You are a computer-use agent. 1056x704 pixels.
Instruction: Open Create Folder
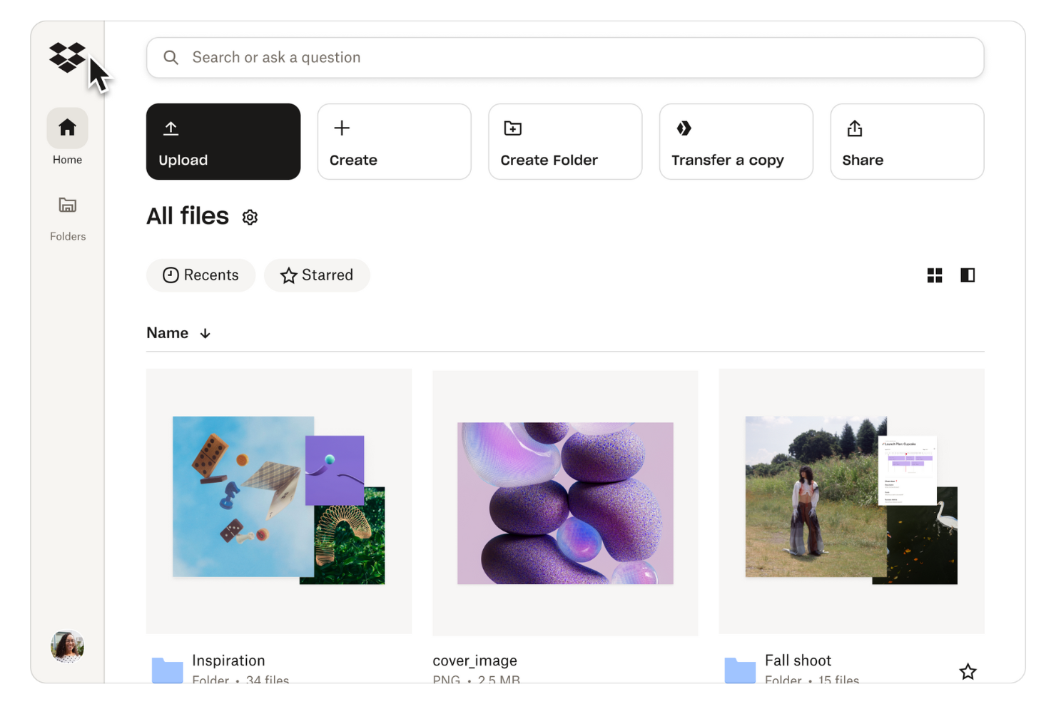[x=564, y=141]
